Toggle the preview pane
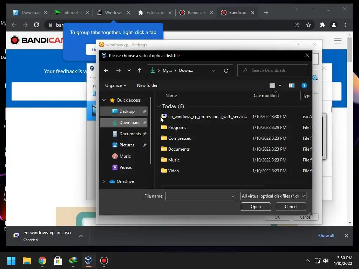The width and height of the screenshot is (359, 269). coord(291,85)
